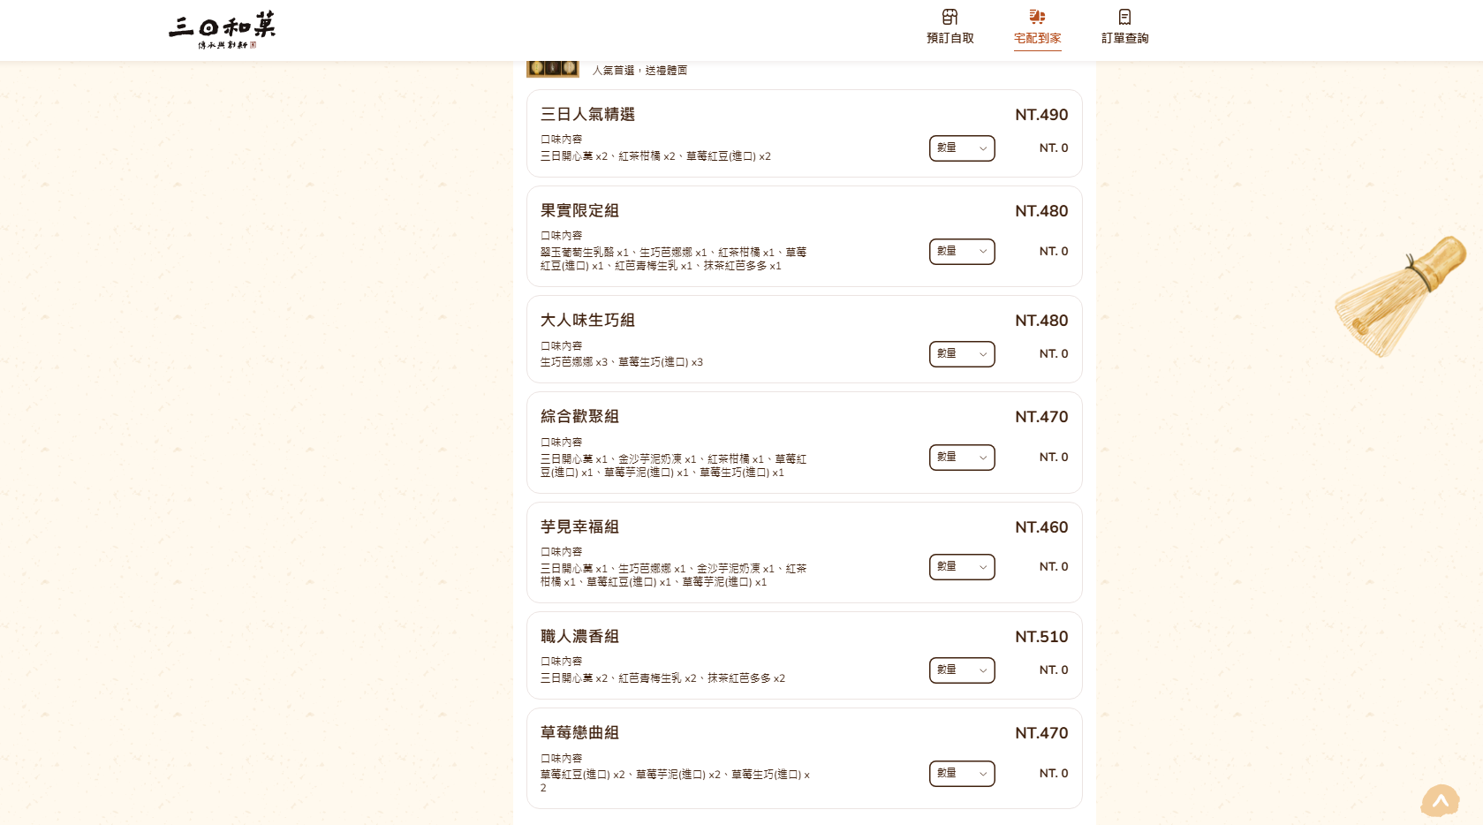The width and height of the screenshot is (1483, 825).
Task: Click the store pickup icon
Action: click(950, 17)
